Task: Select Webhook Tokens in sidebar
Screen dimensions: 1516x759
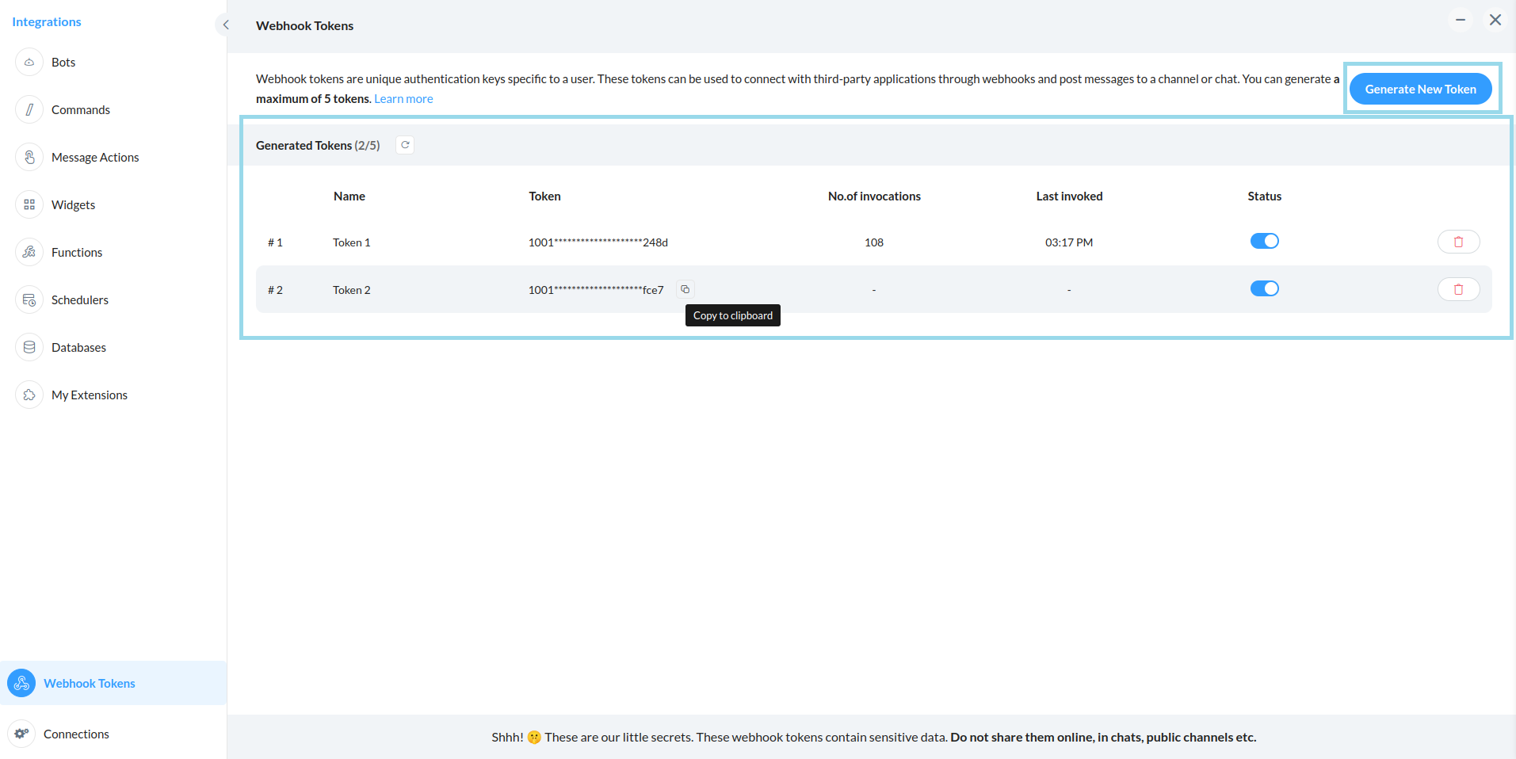Action: click(89, 683)
